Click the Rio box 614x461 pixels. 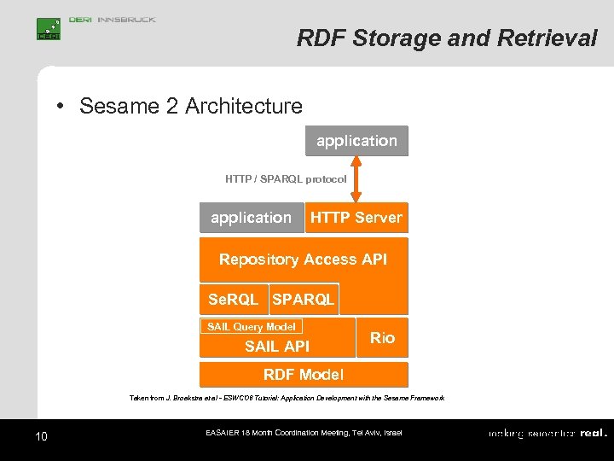click(x=383, y=337)
